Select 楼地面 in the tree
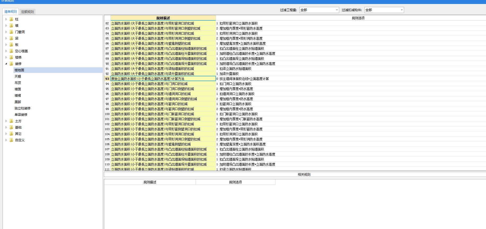This screenshot has width=486, height=229. coord(19,70)
